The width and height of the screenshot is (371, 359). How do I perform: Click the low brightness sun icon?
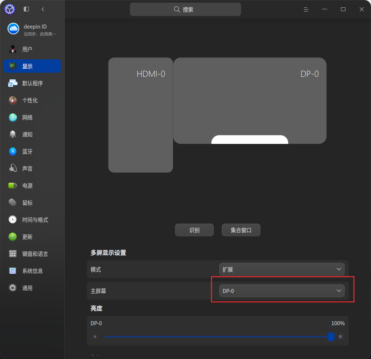click(95, 336)
